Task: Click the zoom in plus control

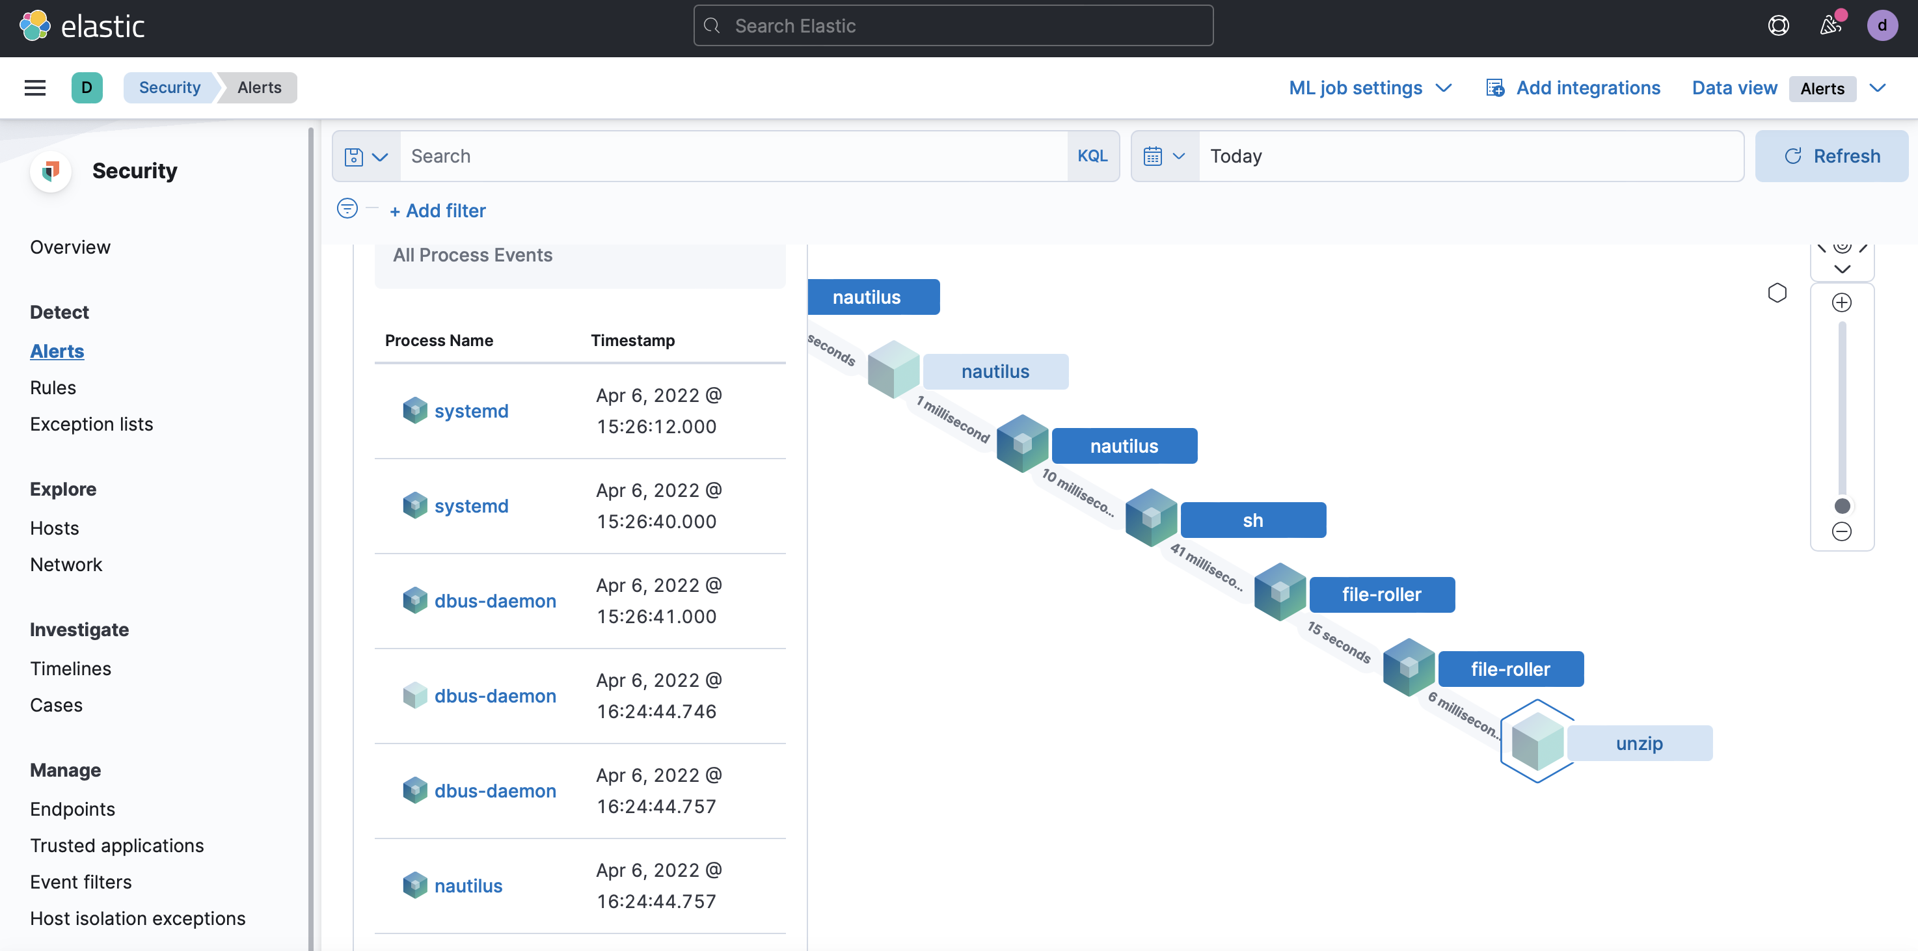Action: tap(1842, 302)
